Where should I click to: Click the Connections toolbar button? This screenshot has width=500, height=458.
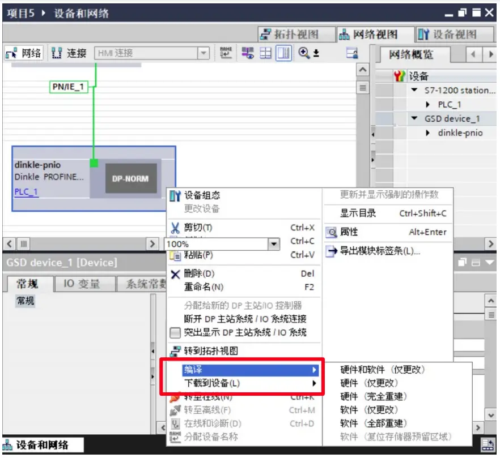click(69, 53)
